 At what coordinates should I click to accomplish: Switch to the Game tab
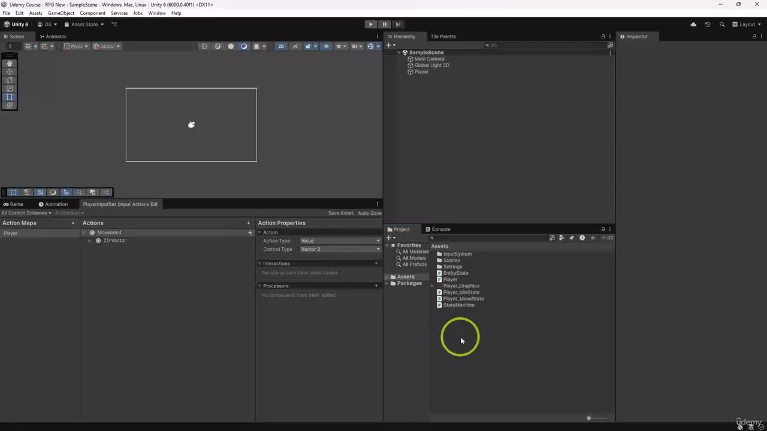click(13, 204)
